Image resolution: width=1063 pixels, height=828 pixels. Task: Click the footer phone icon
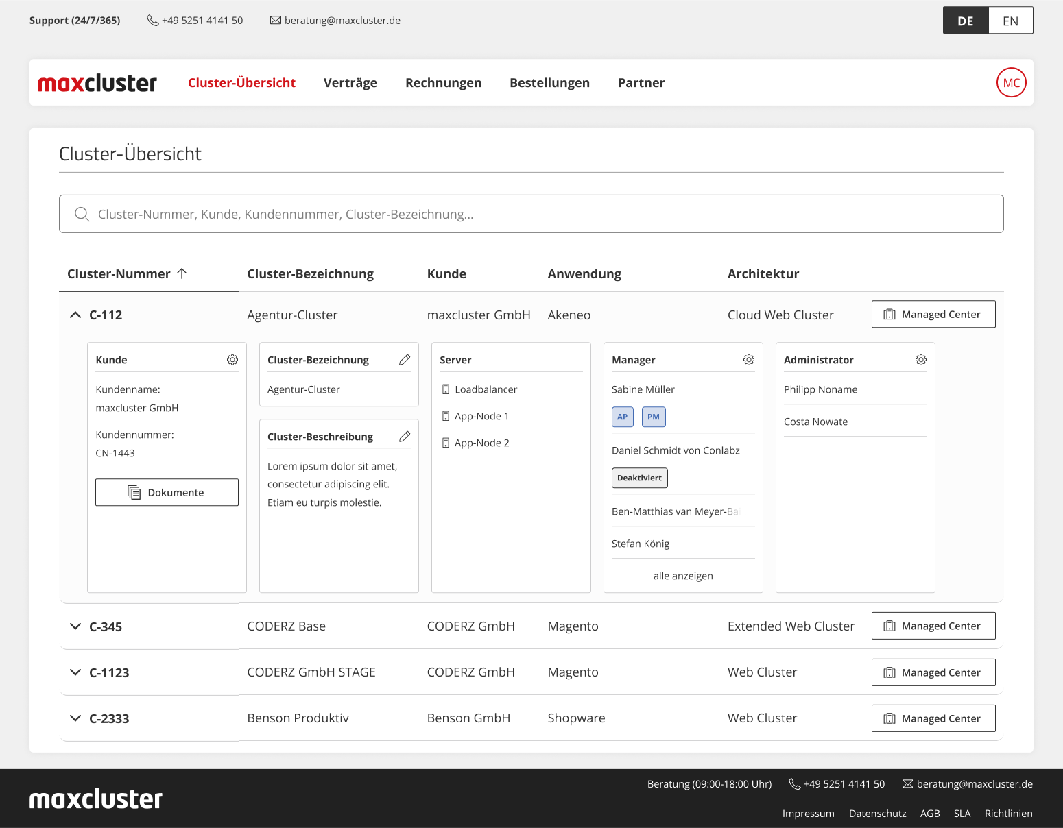coord(795,784)
